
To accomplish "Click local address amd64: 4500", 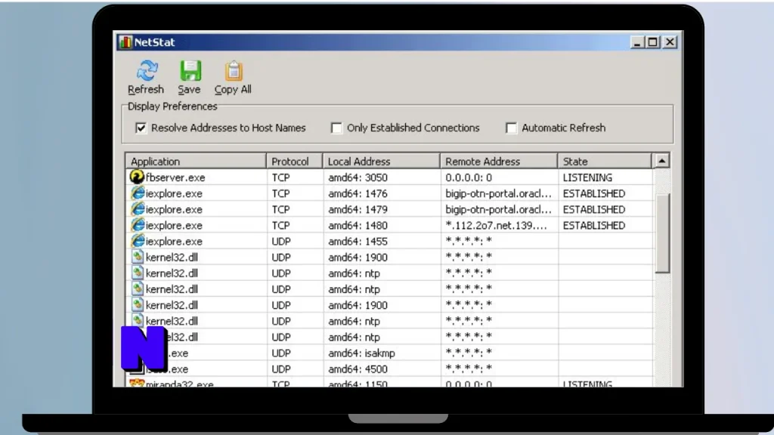I will (x=358, y=369).
